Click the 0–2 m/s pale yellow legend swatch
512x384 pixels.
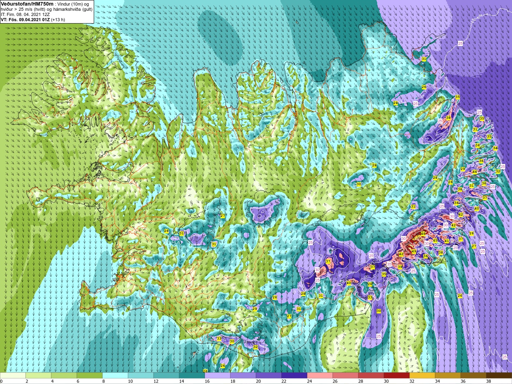pos(13,376)
